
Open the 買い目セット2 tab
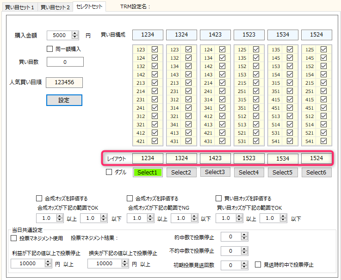click(x=55, y=7)
